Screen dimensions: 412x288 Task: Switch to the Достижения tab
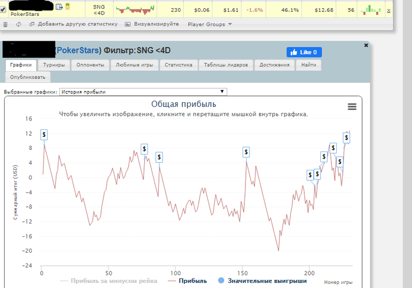pos(274,65)
